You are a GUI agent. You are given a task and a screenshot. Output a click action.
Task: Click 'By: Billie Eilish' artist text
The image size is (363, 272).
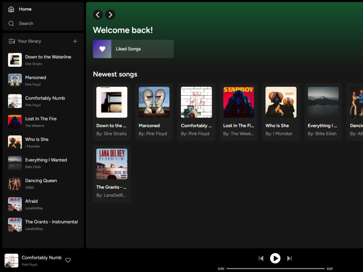(322, 134)
